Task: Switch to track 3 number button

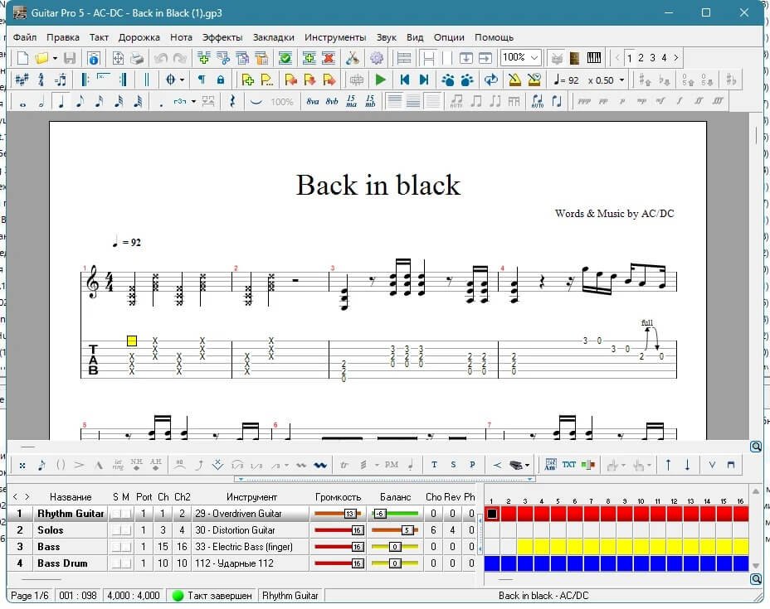Action: coord(652,58)
